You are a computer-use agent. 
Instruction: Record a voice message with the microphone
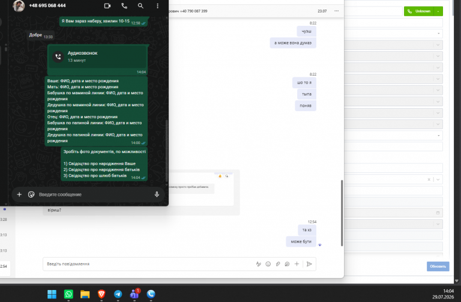click(157, 195)
